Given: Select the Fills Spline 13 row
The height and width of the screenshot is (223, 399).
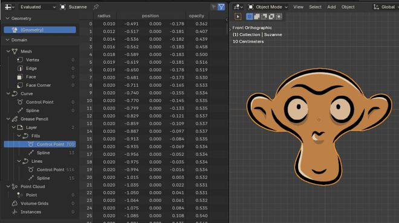Looking at the screenshot, I should 40,152.
